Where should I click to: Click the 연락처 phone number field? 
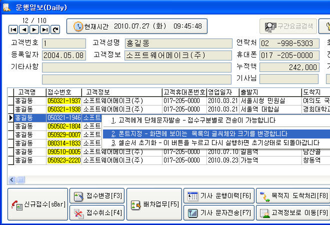point(289,43)
